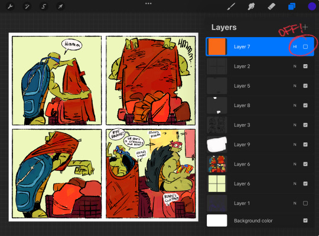Tap the Layers panel heading
Image resolution: width=319 pixels, height=236 pixels.
[224, 27]
